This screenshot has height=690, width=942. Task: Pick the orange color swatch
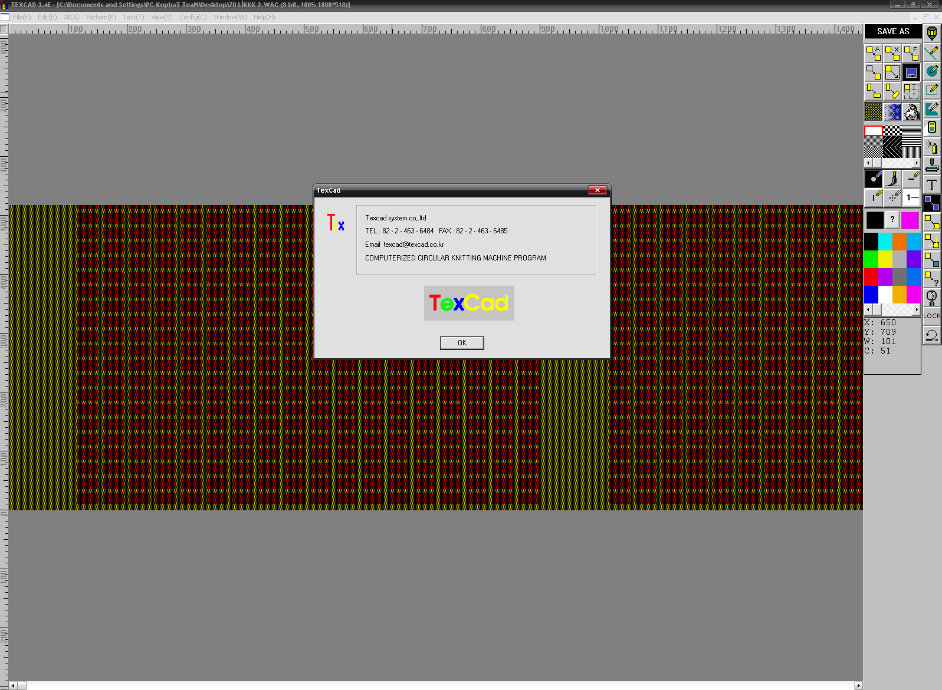click(x=900, y=242)
